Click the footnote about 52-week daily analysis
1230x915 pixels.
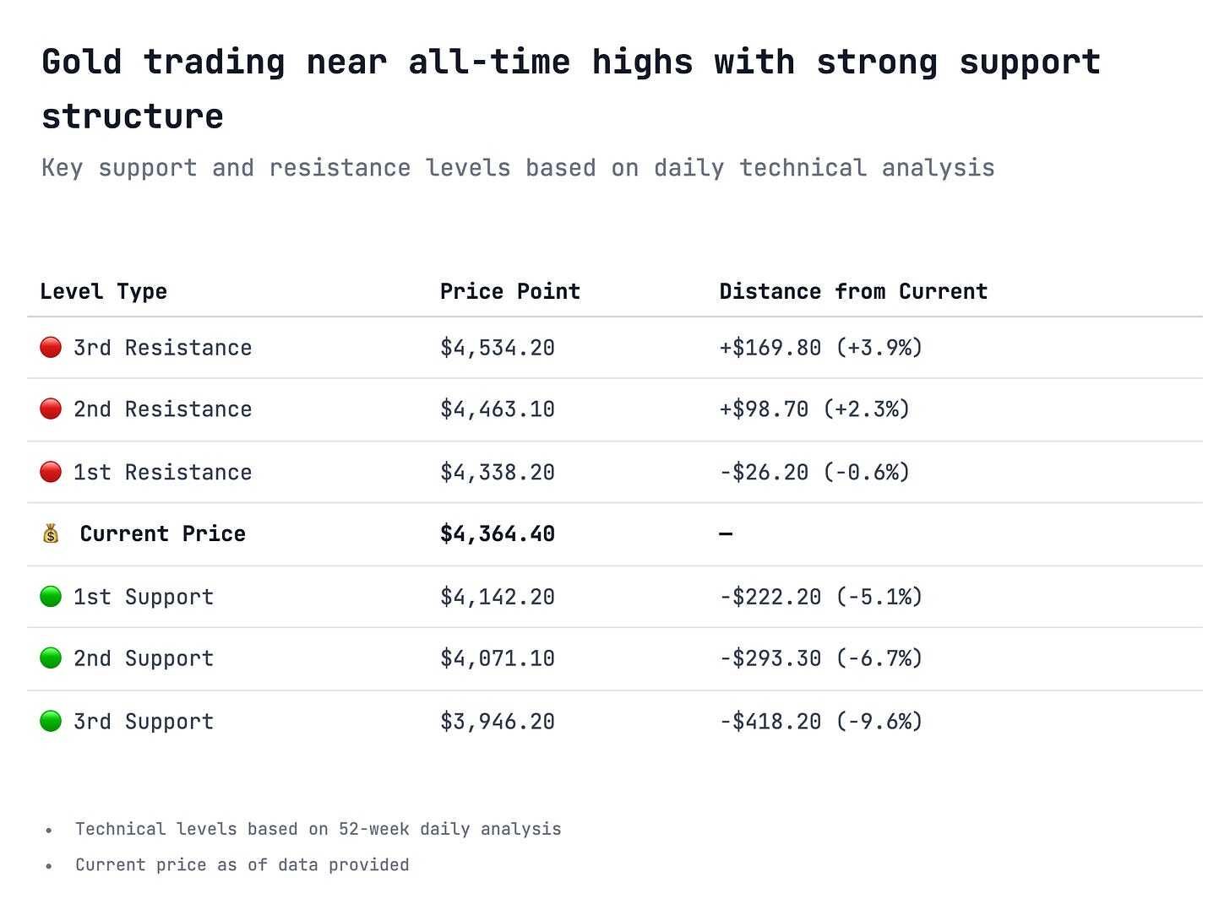pos(318,829)
